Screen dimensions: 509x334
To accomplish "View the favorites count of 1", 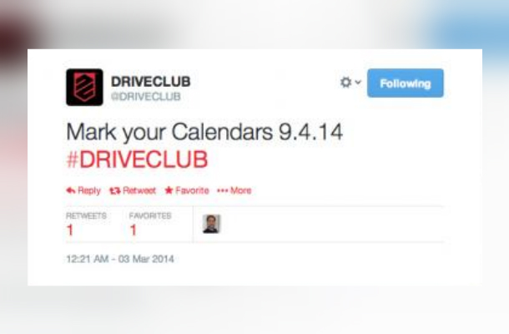I will click(134, 230).
